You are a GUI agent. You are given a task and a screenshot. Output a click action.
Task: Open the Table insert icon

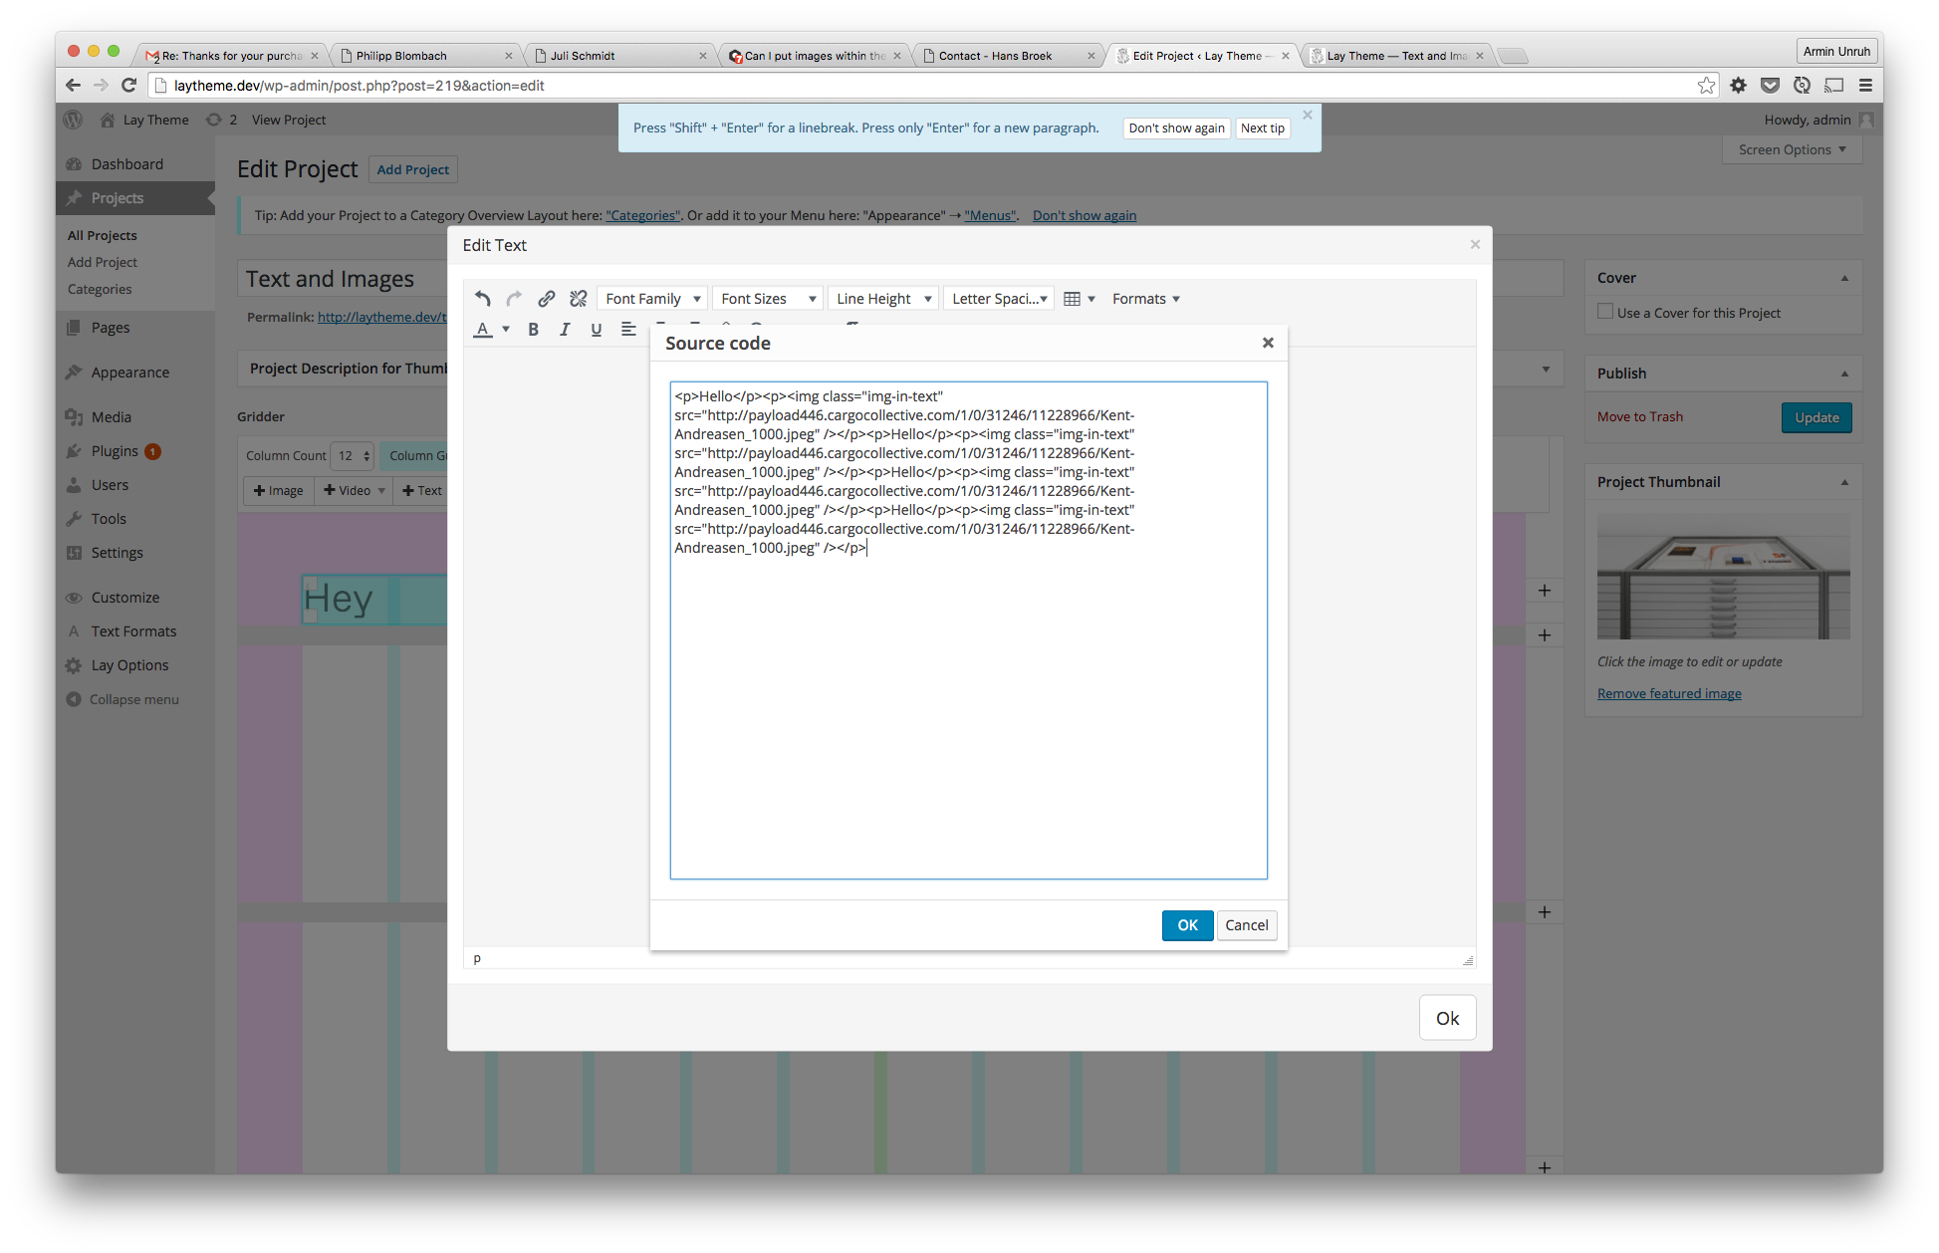1074,298
